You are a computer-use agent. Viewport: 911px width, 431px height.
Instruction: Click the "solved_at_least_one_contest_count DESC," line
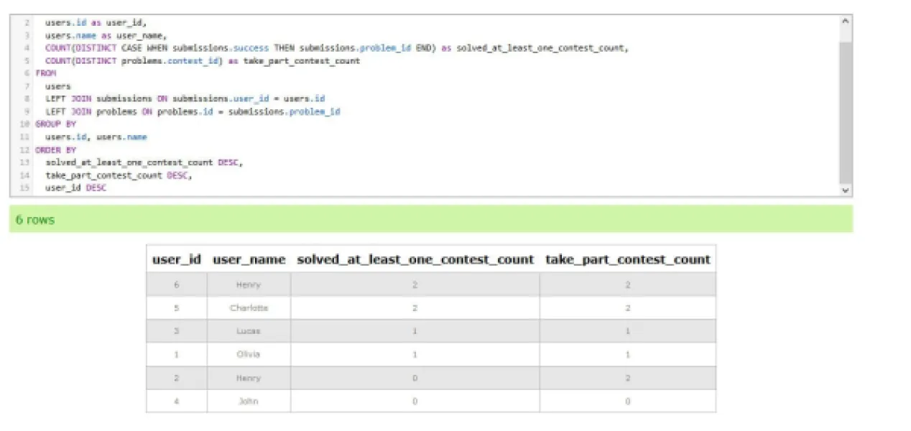(144, 162)
